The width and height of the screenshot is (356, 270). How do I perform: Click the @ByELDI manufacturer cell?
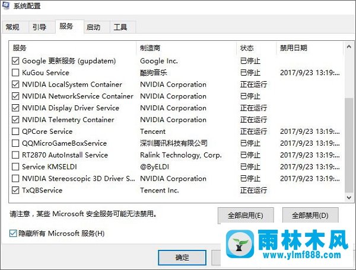click(x=155, y=167)
